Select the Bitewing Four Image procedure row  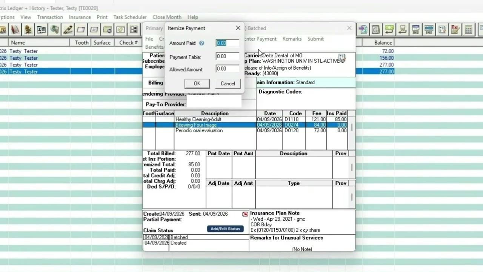245,125
